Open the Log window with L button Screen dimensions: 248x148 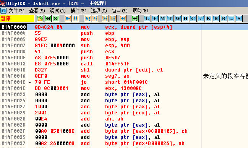(147, 19)
